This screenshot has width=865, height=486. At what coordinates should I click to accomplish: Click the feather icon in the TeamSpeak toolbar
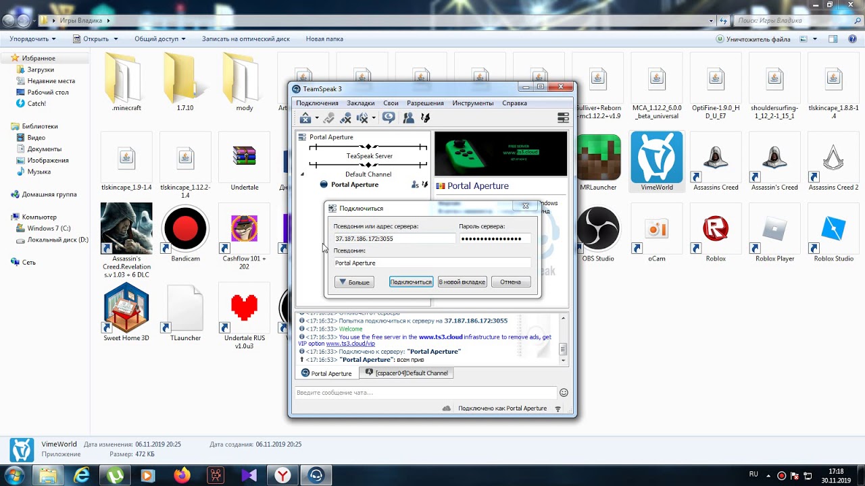click(x=425, y=118)
